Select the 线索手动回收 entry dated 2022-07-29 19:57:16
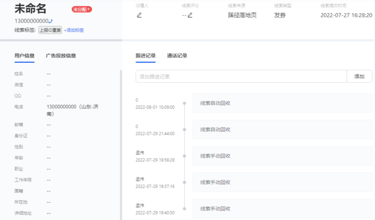The height and width of the screenshot is (220, 375). pos(282,182)
